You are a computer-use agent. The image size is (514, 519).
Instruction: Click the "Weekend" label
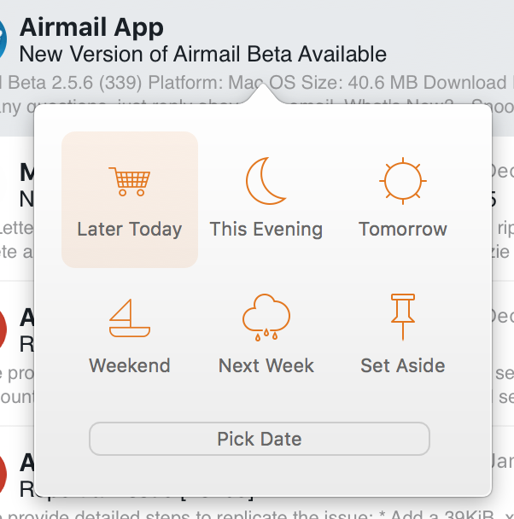(130, 365)
